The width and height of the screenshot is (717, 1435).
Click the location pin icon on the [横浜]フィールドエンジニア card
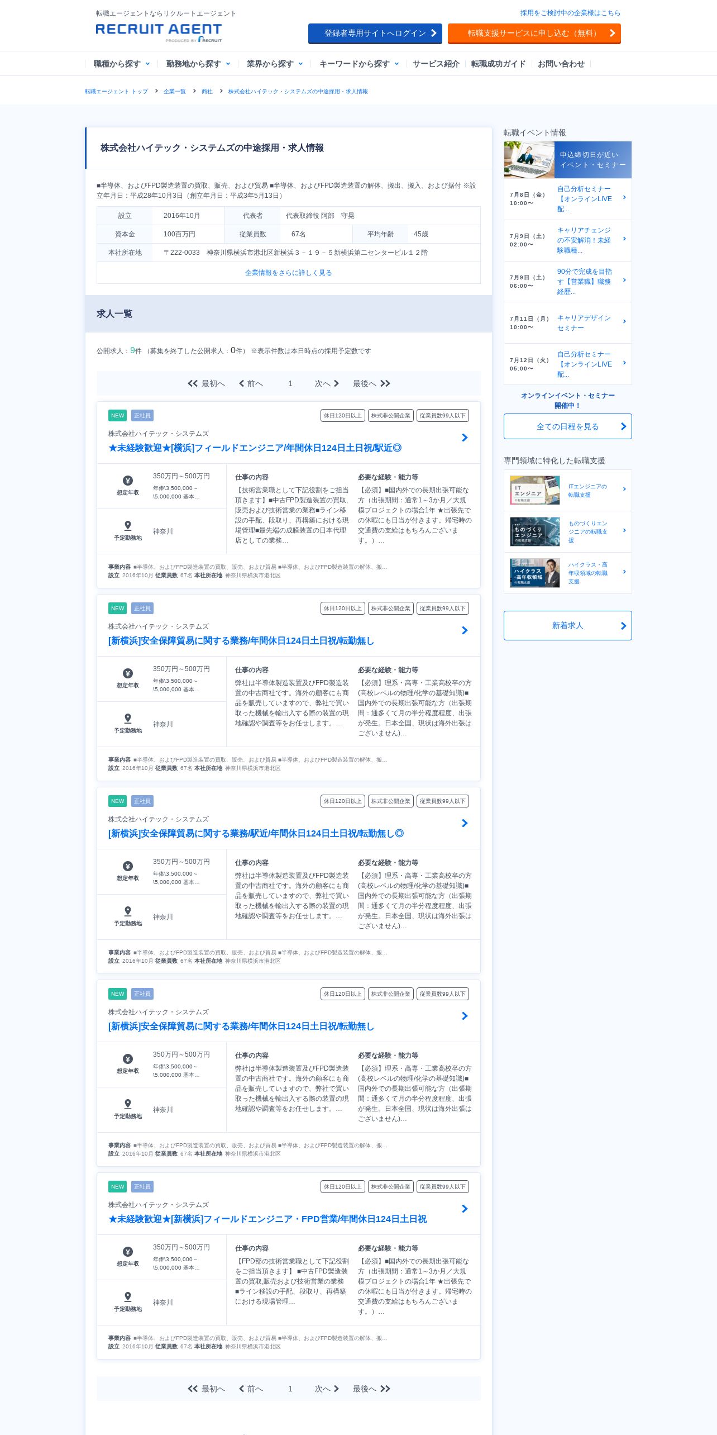click(128, 525)
